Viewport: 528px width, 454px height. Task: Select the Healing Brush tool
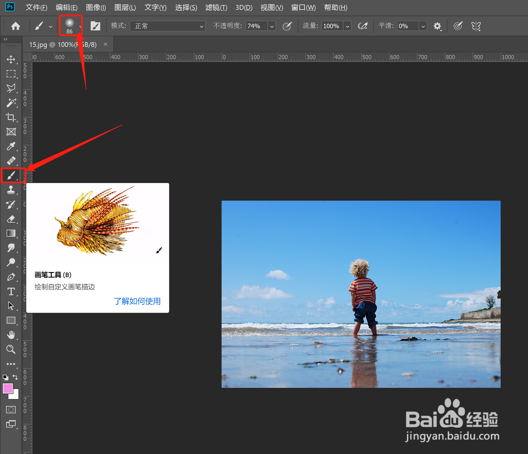click(11, 161)
